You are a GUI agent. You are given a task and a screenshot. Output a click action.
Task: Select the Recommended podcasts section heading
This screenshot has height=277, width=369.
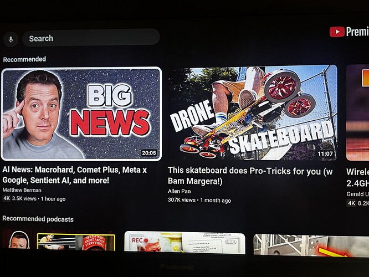tap(38, 219)
